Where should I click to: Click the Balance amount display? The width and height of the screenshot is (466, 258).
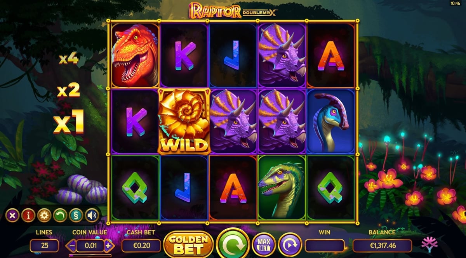point(382,246)
